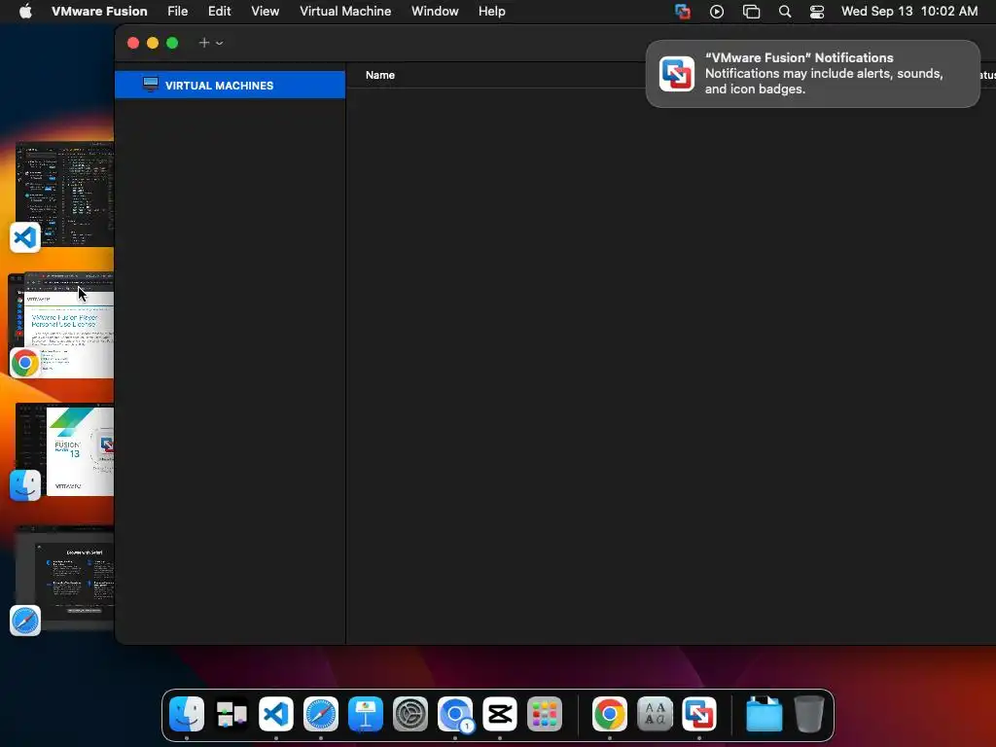The width and height of the screenshot is (996, 747).
Task: Open the Window menu
Action: (x=435, y=11)
